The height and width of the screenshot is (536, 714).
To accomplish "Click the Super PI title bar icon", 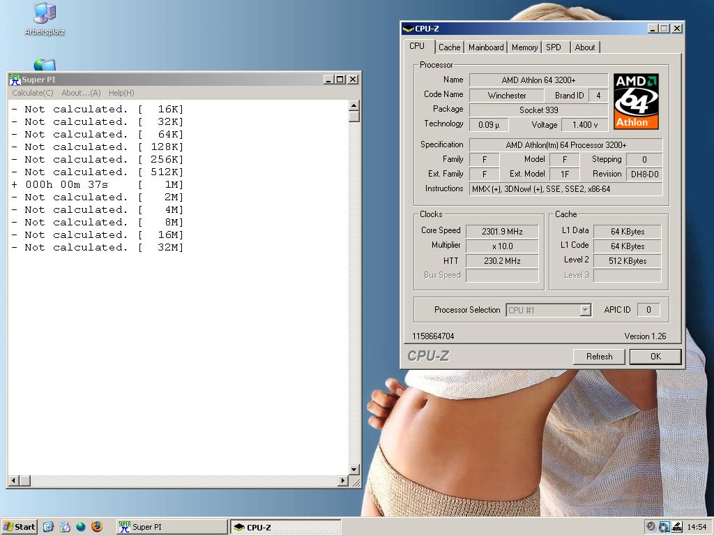I will (x=15, y=80).
